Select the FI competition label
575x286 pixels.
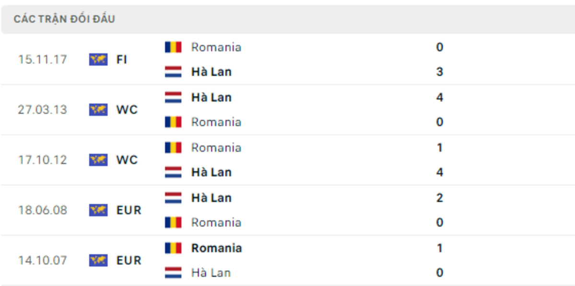pos(122,59)
